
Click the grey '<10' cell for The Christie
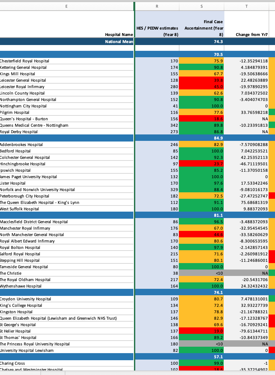(201, 273)
